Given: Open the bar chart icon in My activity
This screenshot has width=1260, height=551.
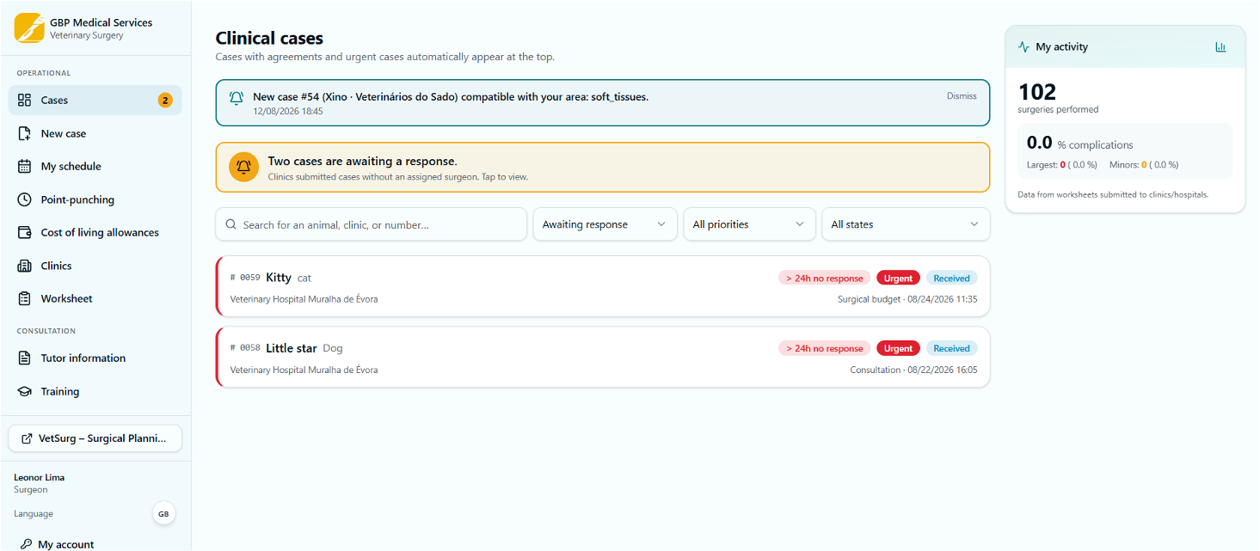Looking at the screenshot, I should 1220,47.
